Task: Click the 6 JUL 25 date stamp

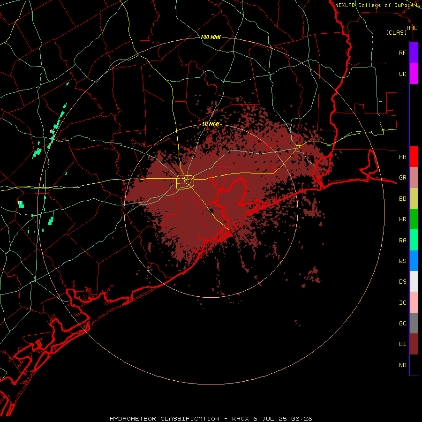Action: pos(270,419)
